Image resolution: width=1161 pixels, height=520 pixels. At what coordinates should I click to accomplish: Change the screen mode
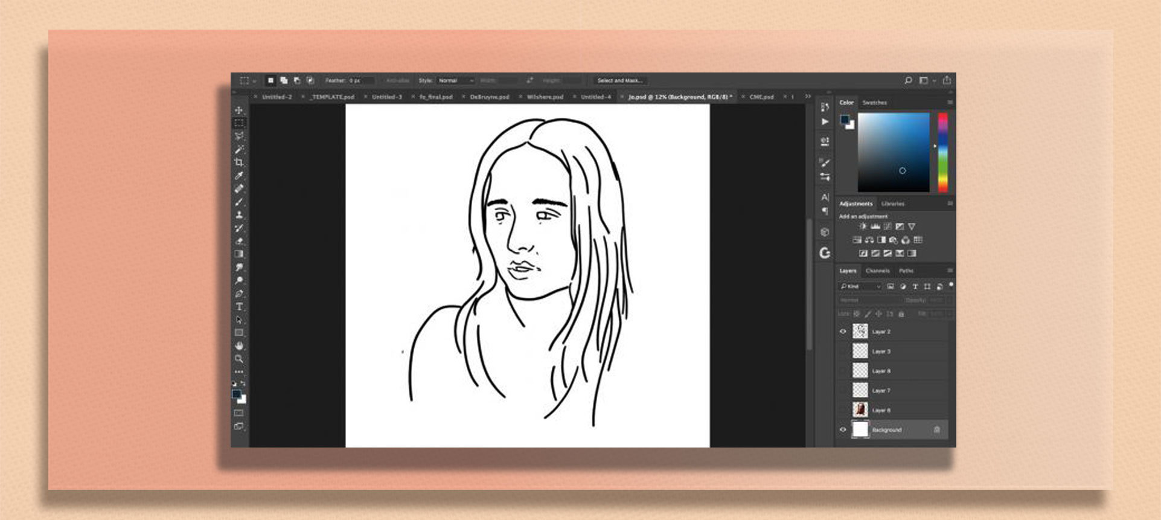[x=239, y=426]
